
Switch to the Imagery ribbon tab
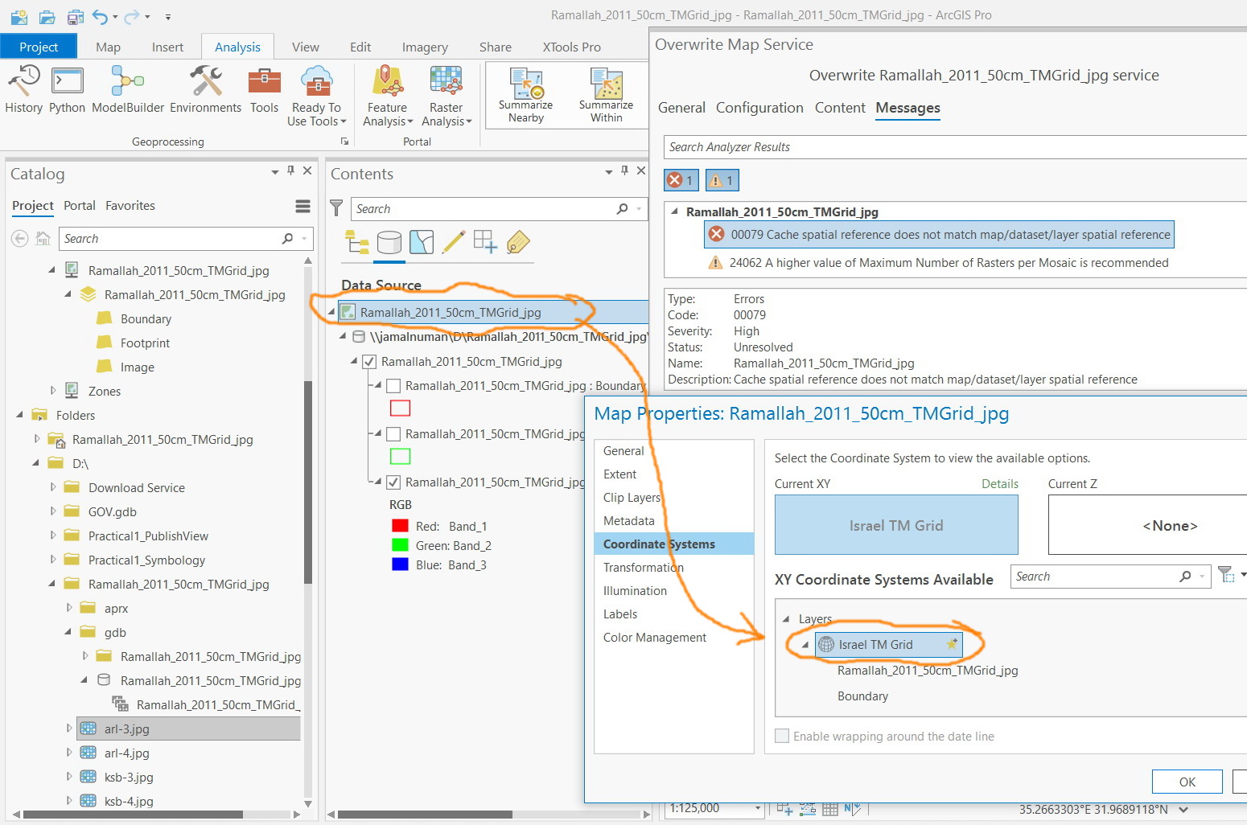(x=425, y=47)
